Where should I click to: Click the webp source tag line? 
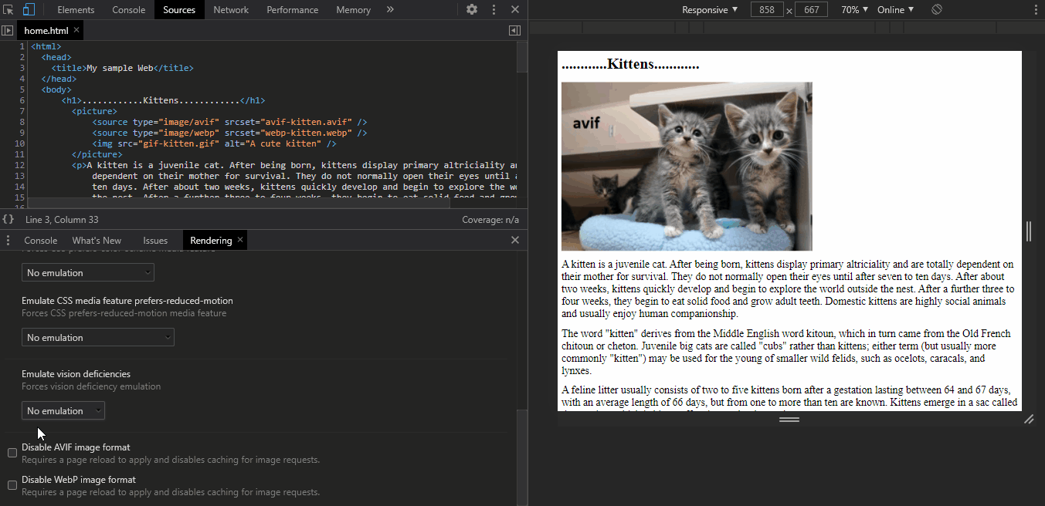coord(229,133)
